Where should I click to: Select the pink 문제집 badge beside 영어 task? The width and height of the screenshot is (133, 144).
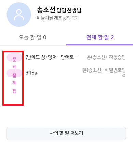point(14,57)
